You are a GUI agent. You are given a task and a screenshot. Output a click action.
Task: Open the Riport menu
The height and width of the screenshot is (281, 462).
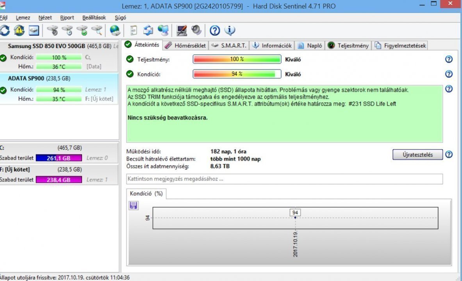tap(67, 18)
